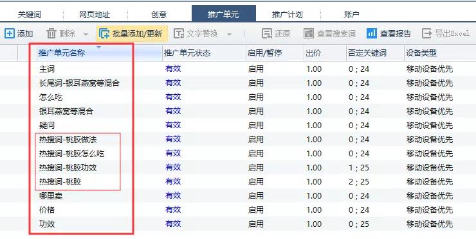The width and height of the screenshot is (476, 239).
Task: Click the 导出Excel icon
Action: (427, 33)
